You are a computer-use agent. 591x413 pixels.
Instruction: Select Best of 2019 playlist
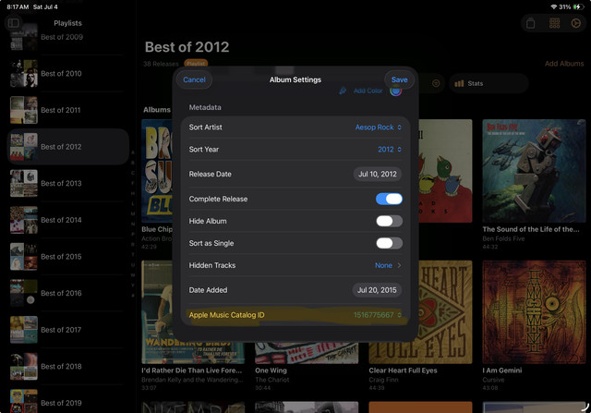click(67, 402)
